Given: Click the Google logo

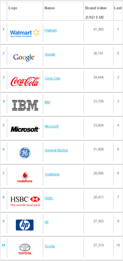Looking at the screenshot, I should 24,57.
